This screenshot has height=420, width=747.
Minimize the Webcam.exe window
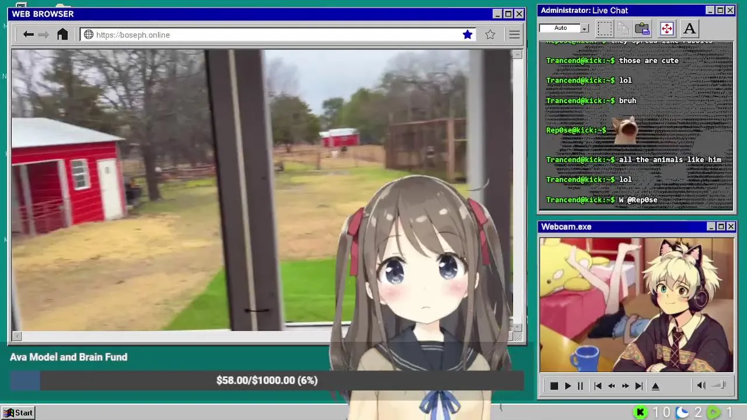711,227
